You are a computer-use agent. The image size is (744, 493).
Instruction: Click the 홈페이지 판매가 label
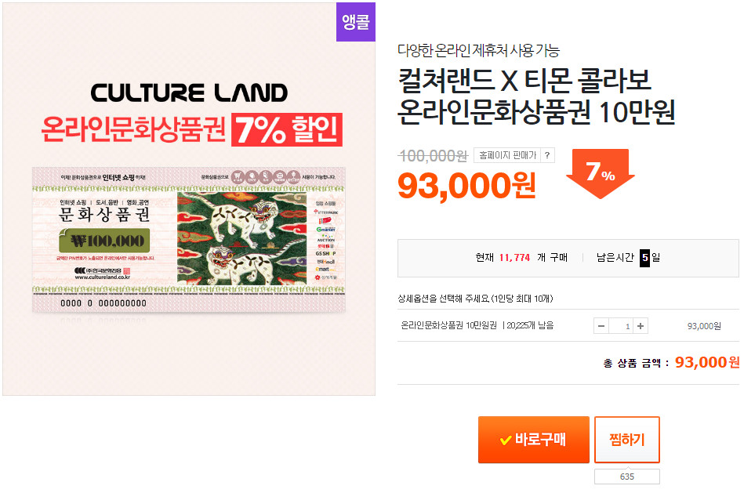[x=506, y=155]
